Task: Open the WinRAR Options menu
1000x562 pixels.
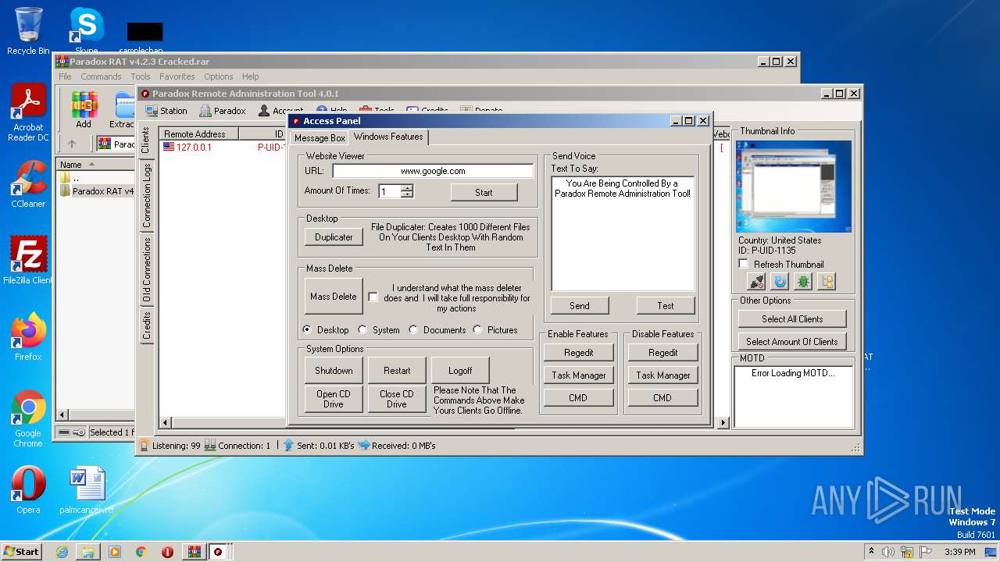Action: [x=219, y=76]
